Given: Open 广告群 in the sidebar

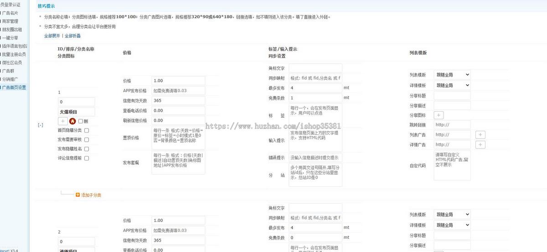Looking at the screenshot, I should (8, 71).
